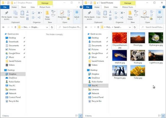The image size is (166, 118).
Task: Select Chrysanthemum.jpg thumbnail
Action: click(x=120, y=38)
